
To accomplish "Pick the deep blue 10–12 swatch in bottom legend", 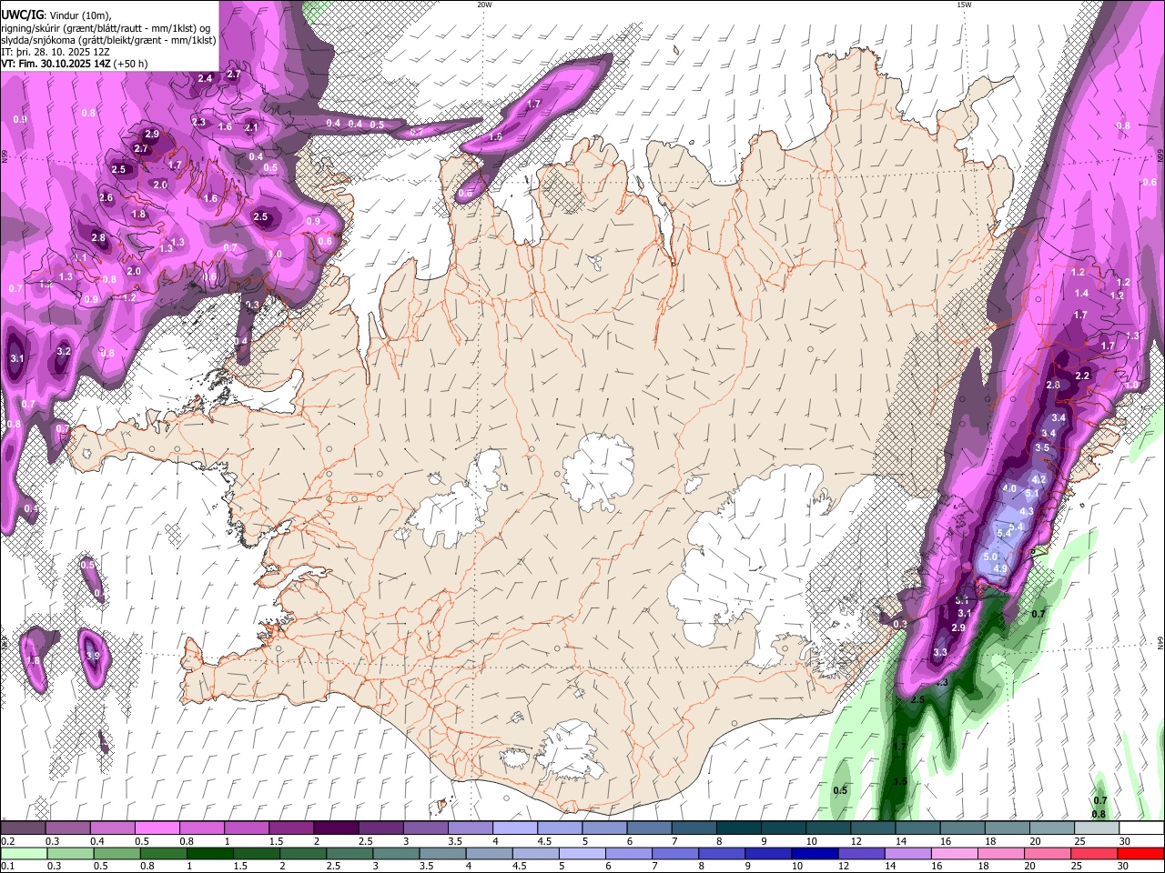I will (x=815, y=853).
